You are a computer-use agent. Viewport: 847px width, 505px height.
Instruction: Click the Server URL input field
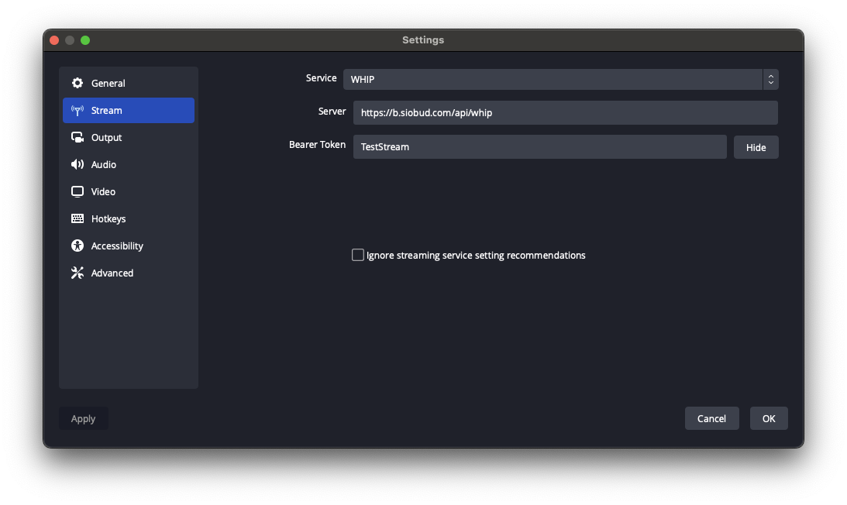[x=565, y=112]
